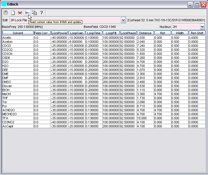Click the Save floppy disk icon
Screen dimensions: 208x175
coord(5,13)
